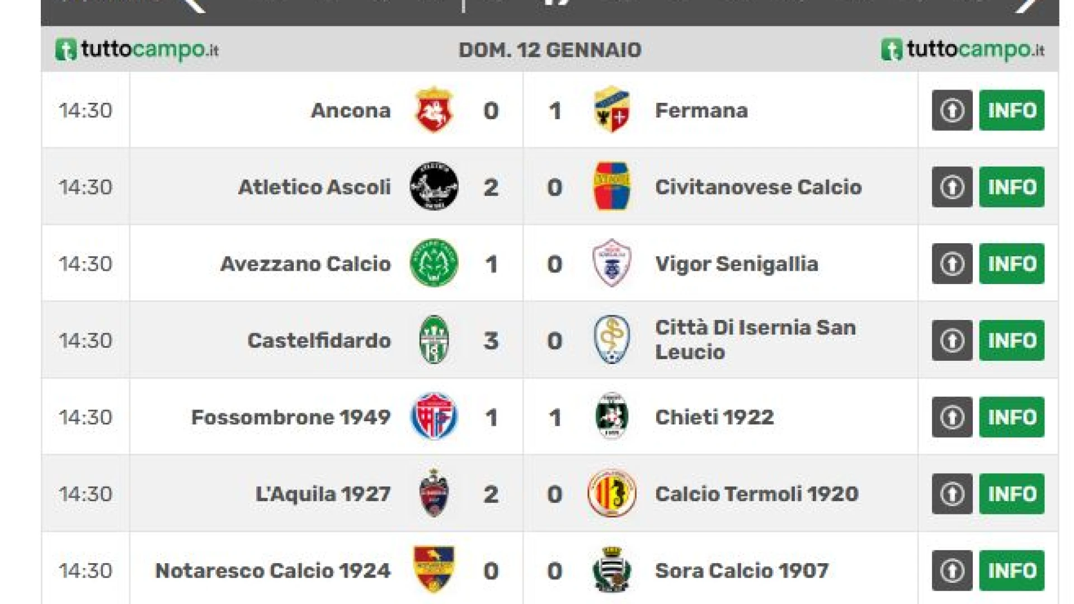Open INFO for Avezzano Calcio vs Vigor Senigallia
This screenshot has width=1074, height=604.
coord(1011,263)
